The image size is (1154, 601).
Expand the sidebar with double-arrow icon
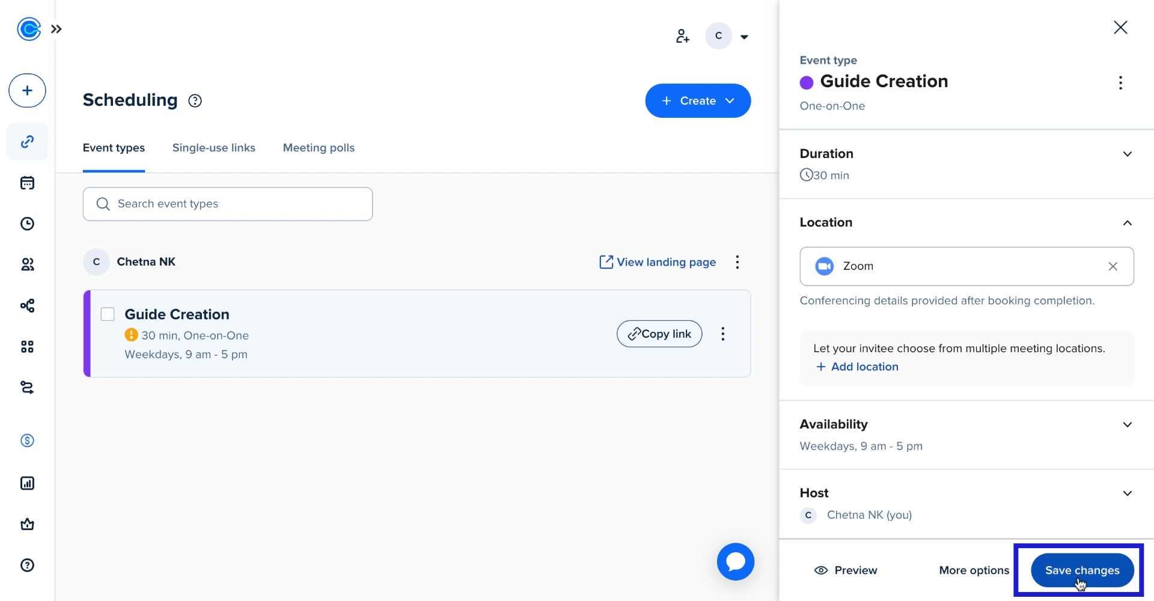[x=56, y=29]
